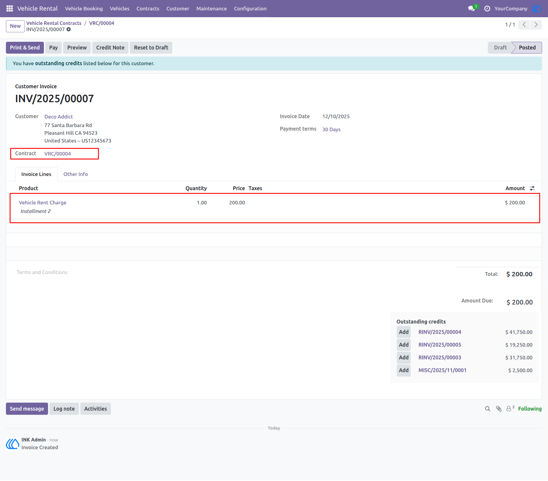Toggle the Following status

[x=530, y=409]
